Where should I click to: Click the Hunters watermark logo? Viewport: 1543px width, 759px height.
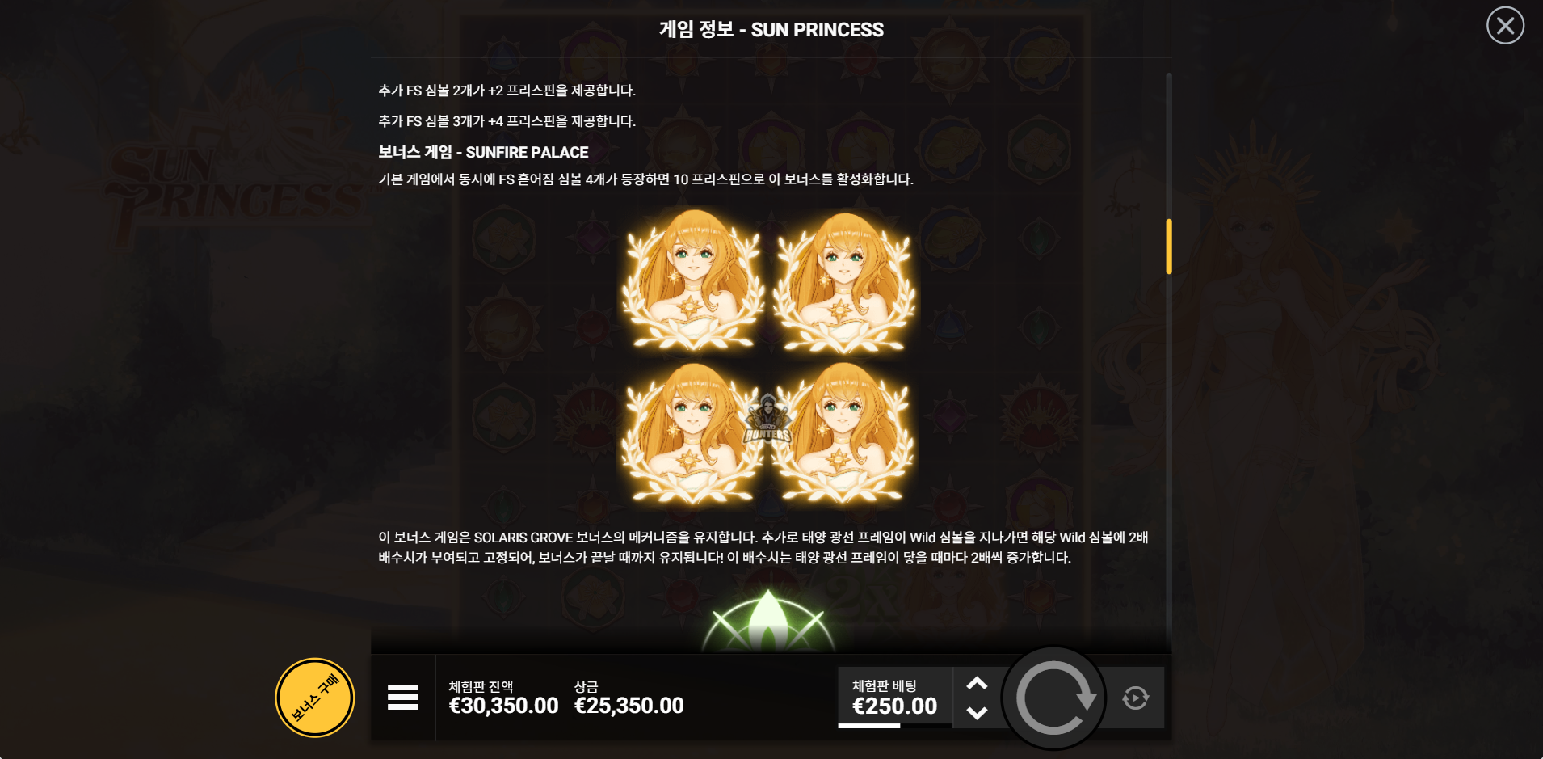coord(767,419)
